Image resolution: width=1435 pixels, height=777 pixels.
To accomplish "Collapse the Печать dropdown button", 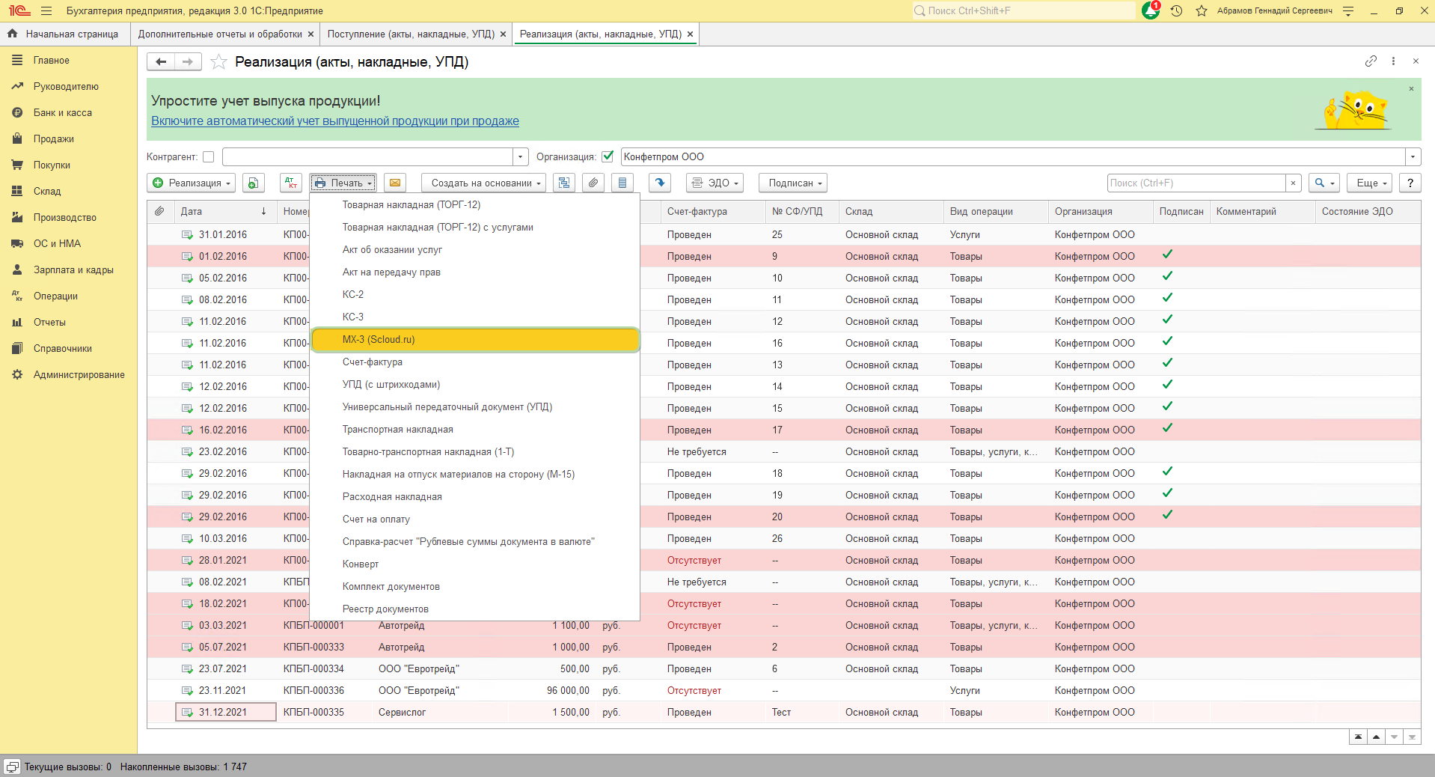I will [x=343, y=183].
